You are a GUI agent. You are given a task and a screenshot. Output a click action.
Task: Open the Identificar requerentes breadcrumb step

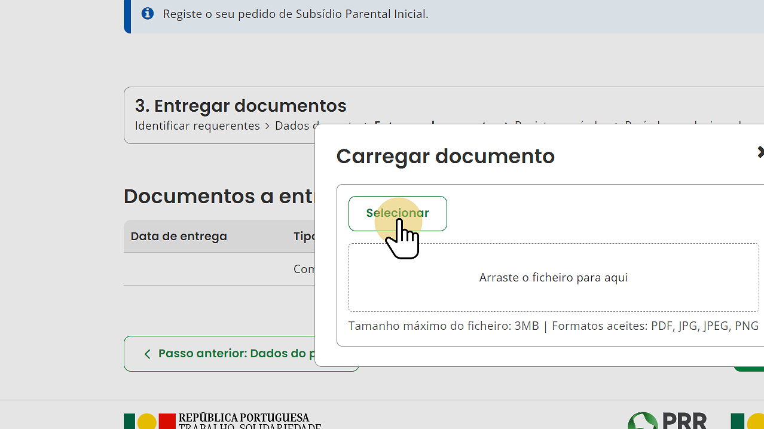(197, 126)
